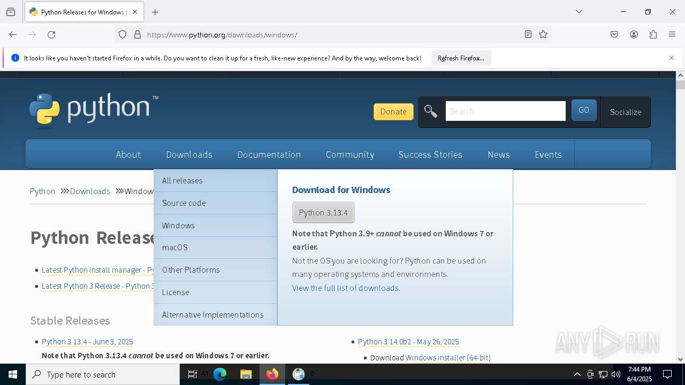Image resolution: width=685 pixels, height=385 pixels.
Task: Open Latest Python install manager link
Action: click(x=97, y=270)
